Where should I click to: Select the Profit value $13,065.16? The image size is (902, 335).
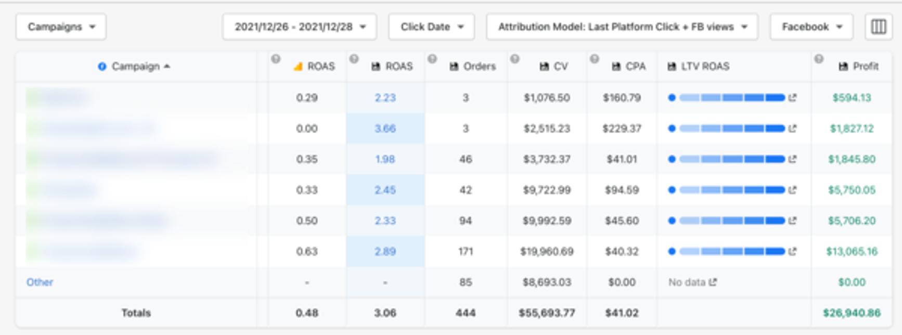[852, 251]
